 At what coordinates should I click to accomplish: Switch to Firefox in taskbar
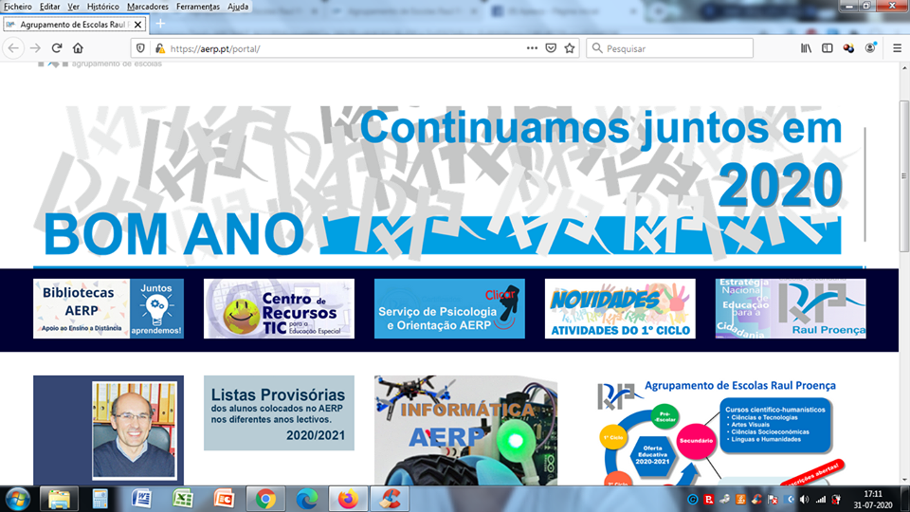[x=348, y=500]
